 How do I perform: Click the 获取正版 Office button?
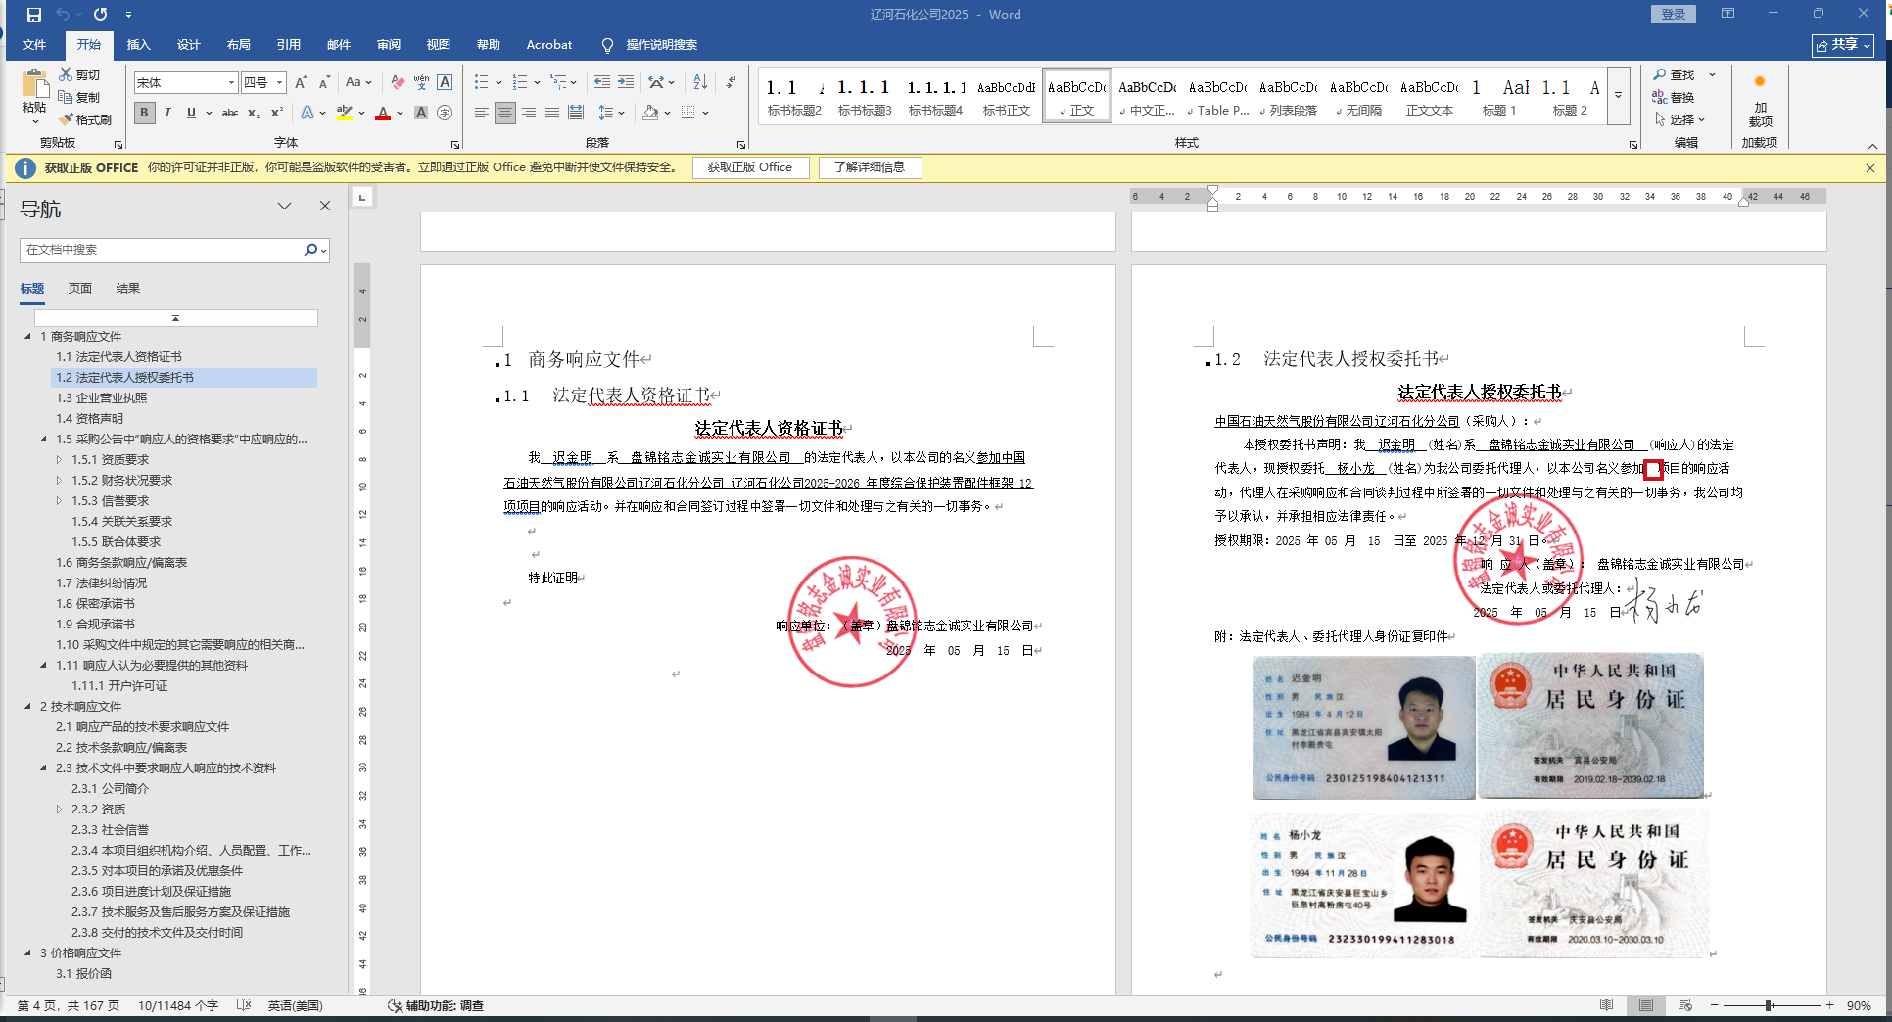tap(750, 167)
